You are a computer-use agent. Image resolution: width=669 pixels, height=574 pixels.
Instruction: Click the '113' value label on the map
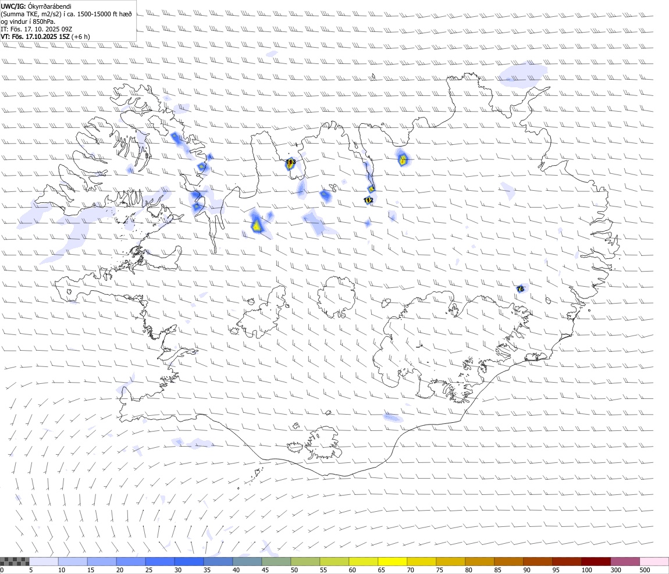tap(290, 162)
